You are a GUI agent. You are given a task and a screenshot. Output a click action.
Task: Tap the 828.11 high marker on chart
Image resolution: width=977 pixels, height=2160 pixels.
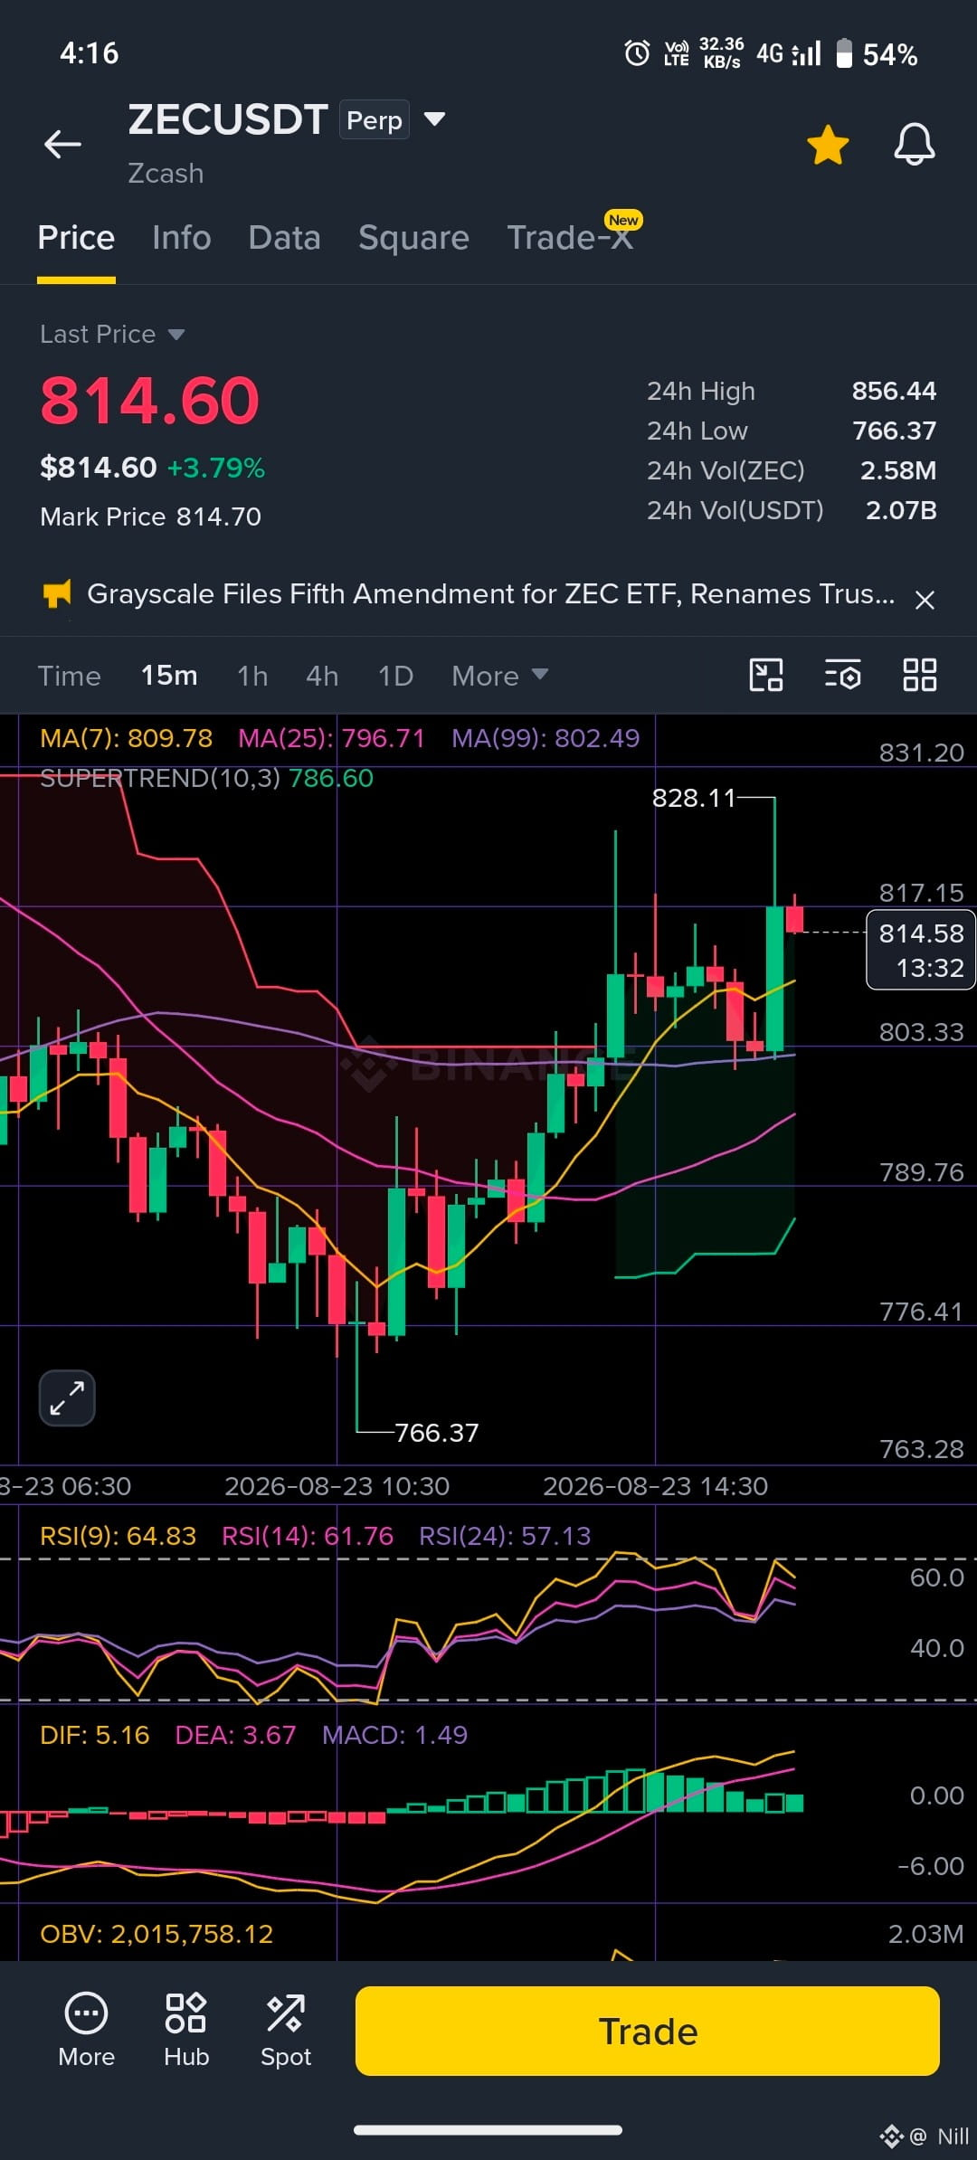click(694, 798)
